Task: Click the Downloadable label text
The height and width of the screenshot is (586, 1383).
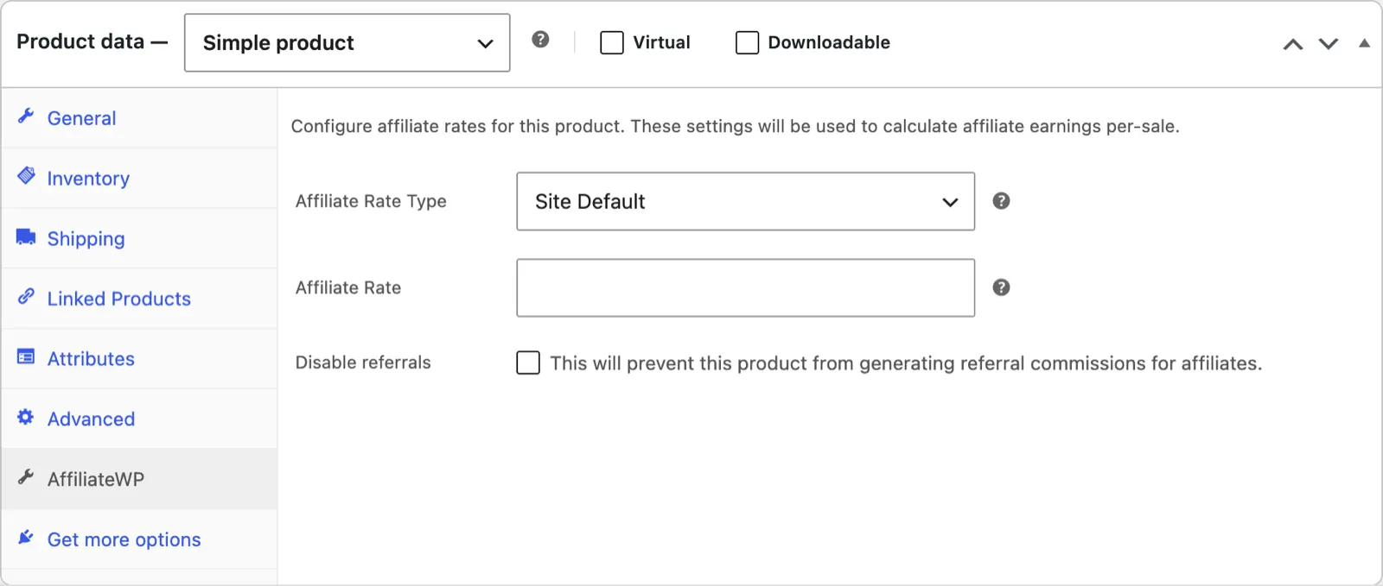Action: click(829, 42)
